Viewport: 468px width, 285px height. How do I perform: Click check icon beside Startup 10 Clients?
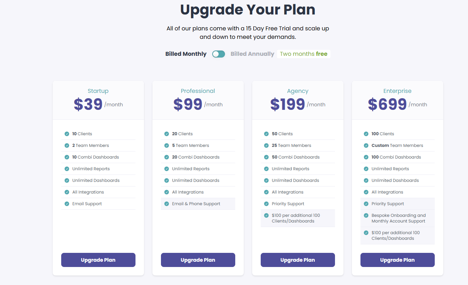[x=67, y=134]
